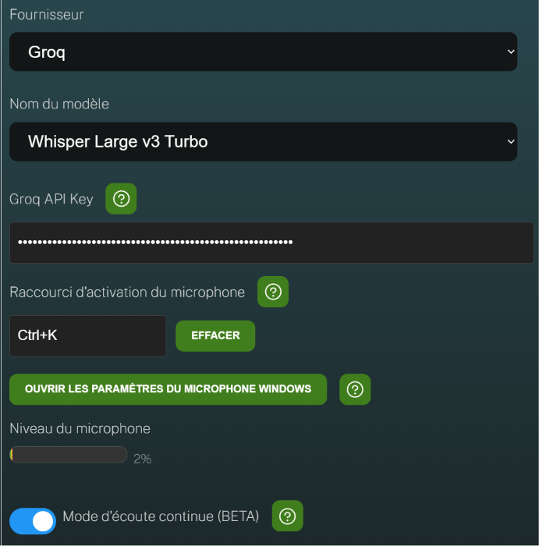Viewport: 539px width, 546px height.
Task: Select the Ctrl+K shortcut input box
Action: 87,335
